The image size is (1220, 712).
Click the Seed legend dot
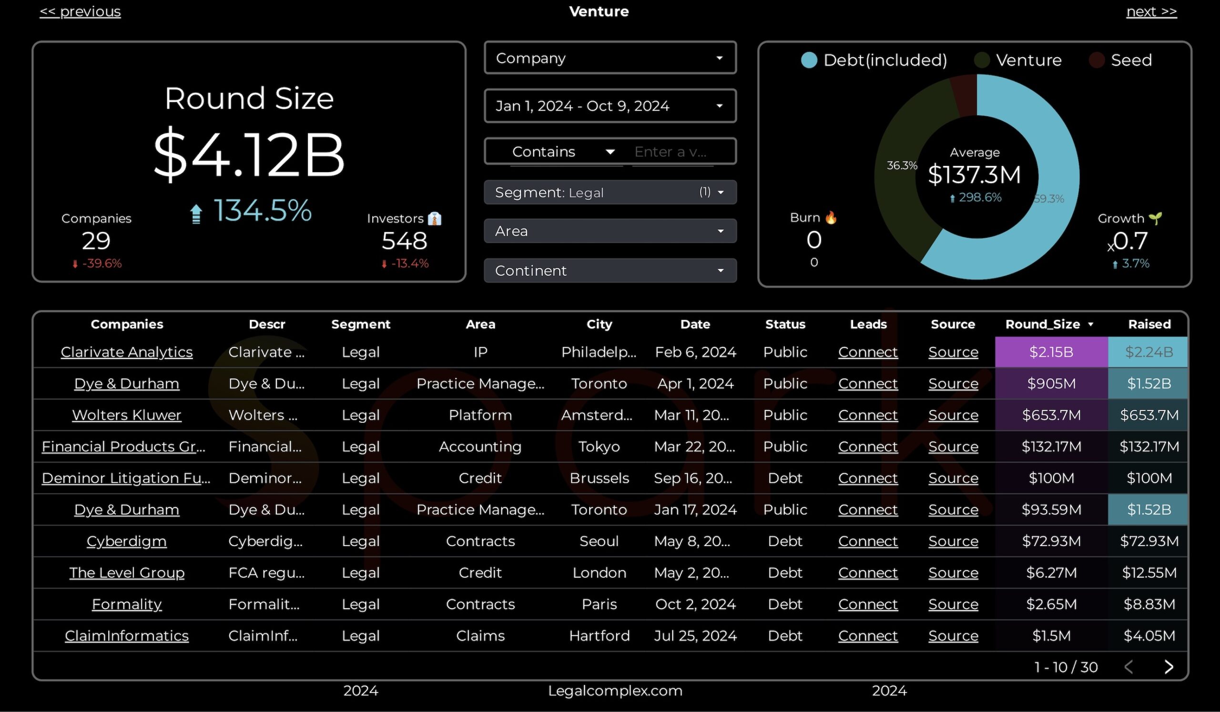point(1097,60)
